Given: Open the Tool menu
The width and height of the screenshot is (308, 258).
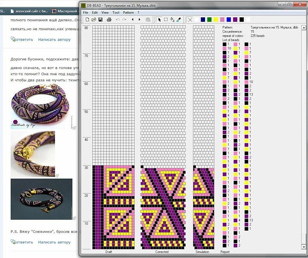Looking at the screenshot, I should pos(116,13).
